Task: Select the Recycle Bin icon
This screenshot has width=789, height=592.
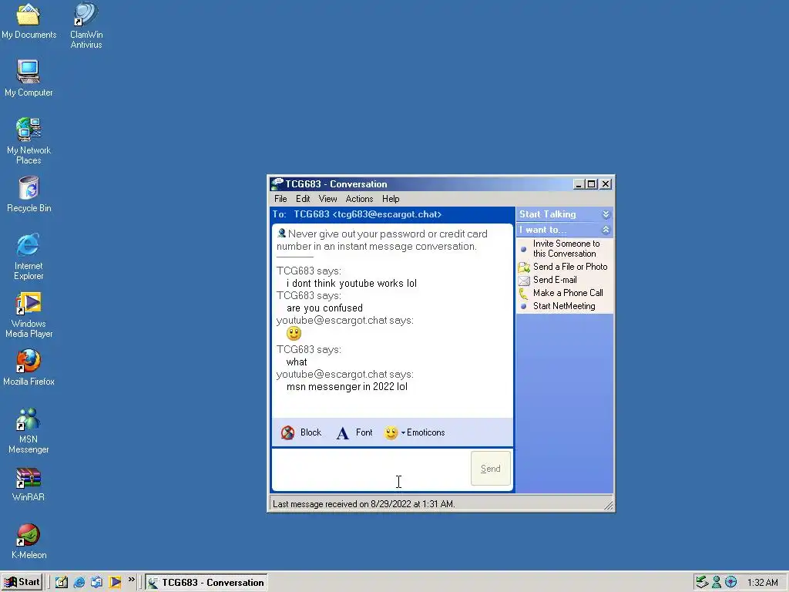Action: click(x=29, y=193)
